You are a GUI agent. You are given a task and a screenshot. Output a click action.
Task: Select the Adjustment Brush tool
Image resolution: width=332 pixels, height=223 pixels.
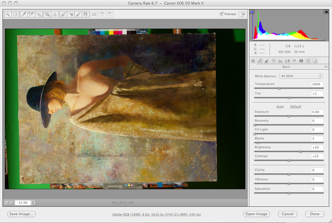[78, 14]
